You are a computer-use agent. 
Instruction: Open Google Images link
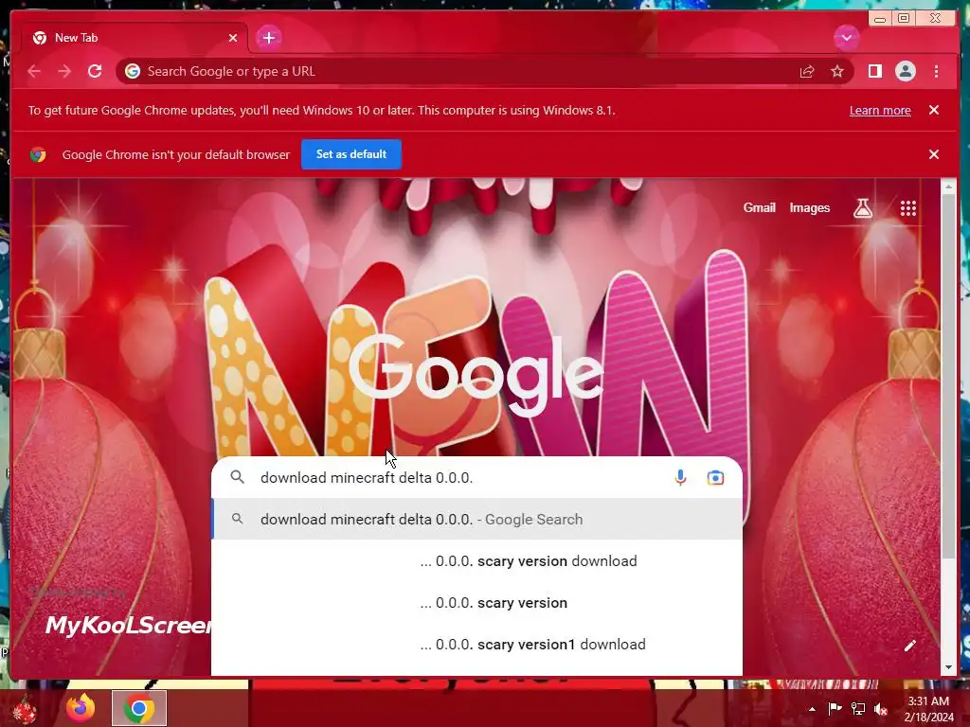(x=809, y=208)
